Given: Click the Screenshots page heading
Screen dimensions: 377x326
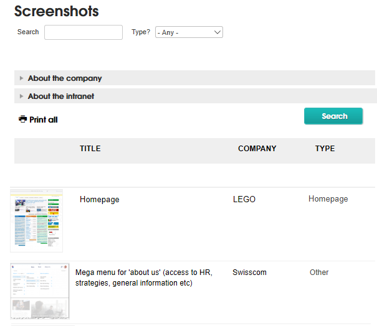Looking at the screenshot, I should coord(57,11).
